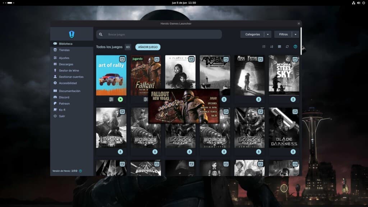Click GOG badge on Blade of Darkness
Image resolution: width=368 pixels, height=207 pixels.
tap(295, 111)
